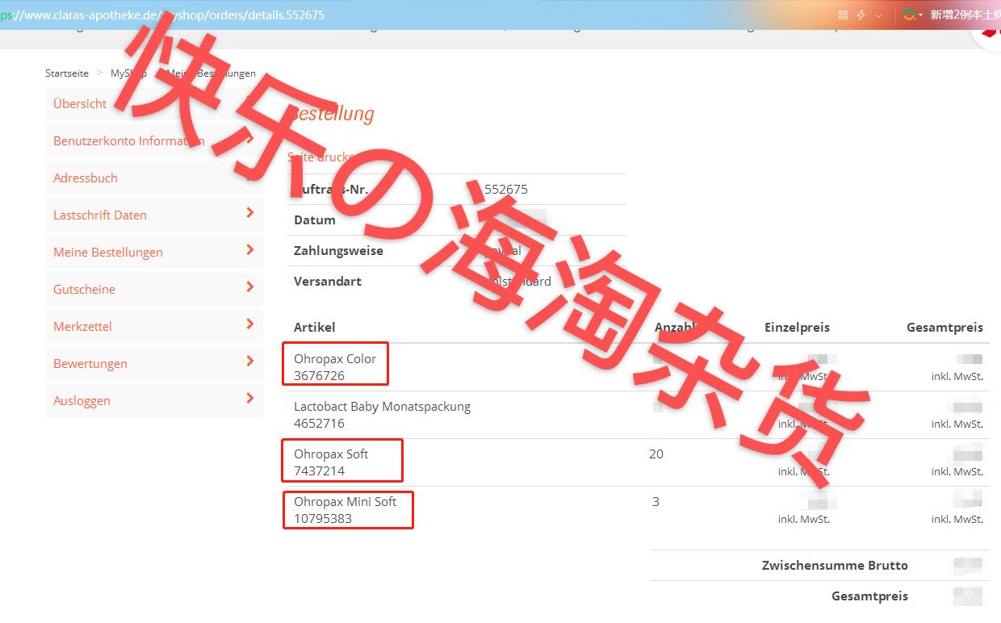Image resolution: width=1001 pixels, height=623 pixels.
Task: Click the search box text 新增2例本土病
Action: click(965, 15)
